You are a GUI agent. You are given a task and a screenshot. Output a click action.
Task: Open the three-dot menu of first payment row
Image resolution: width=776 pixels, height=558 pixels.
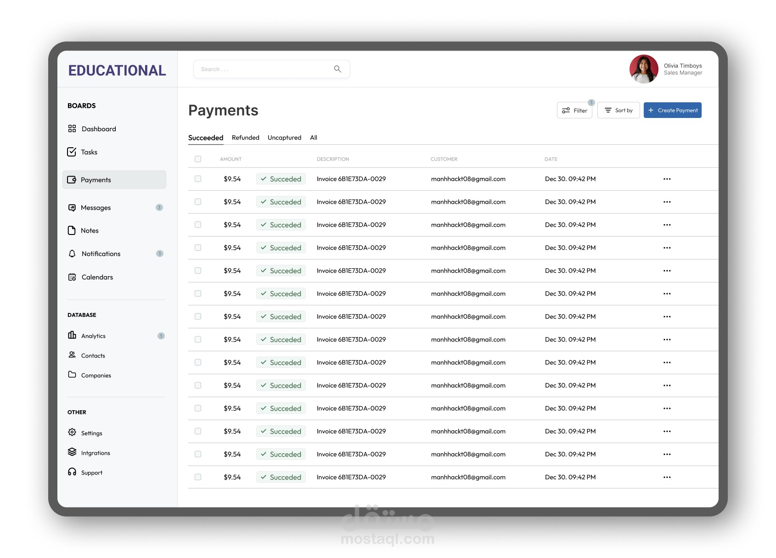tap(667, 179)
